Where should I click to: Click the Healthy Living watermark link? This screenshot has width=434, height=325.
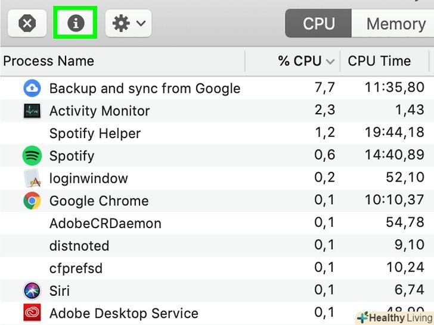[394, 318]
